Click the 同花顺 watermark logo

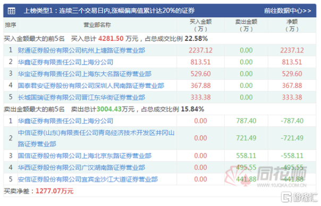click(266, 176)
